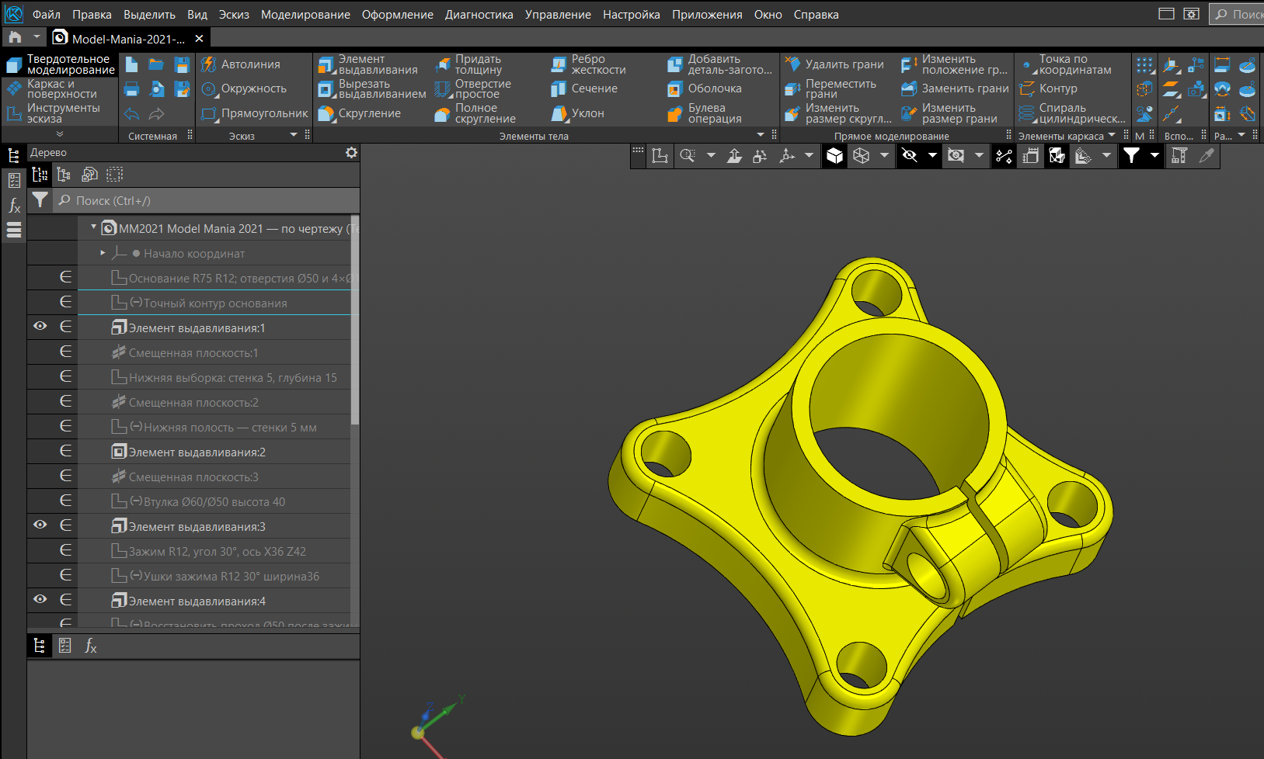Open the Файл menu
The height and width of the screenshot is (759, 1264).
[47, 15]
